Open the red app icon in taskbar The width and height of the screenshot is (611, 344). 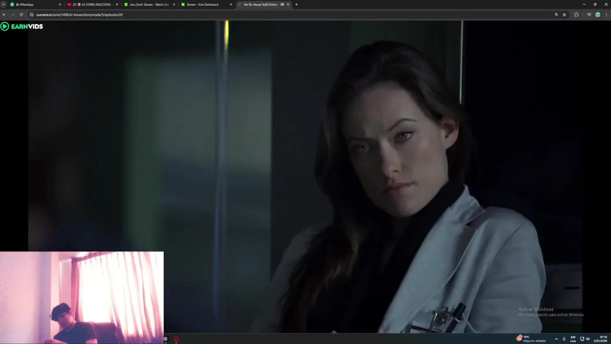[176, 339]
